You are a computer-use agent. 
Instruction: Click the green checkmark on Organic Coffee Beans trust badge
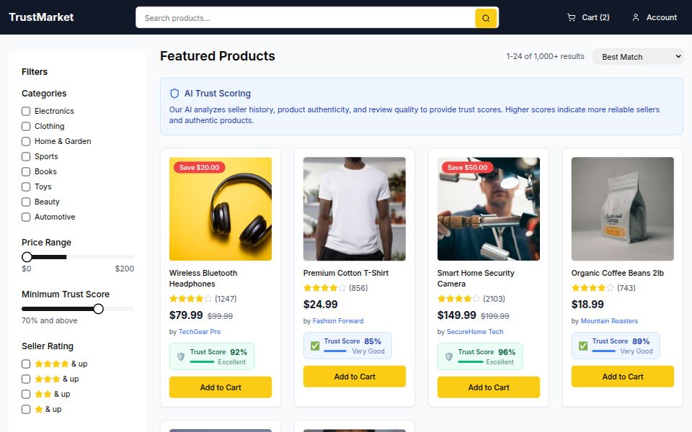[x=582, y=346]
